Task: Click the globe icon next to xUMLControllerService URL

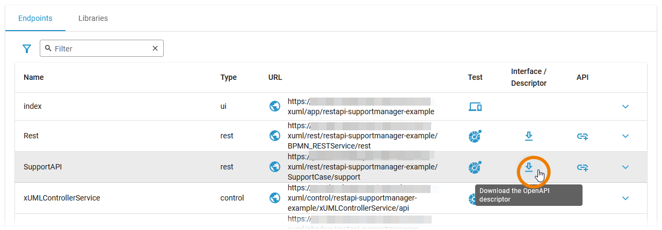Action: point(275,198)
